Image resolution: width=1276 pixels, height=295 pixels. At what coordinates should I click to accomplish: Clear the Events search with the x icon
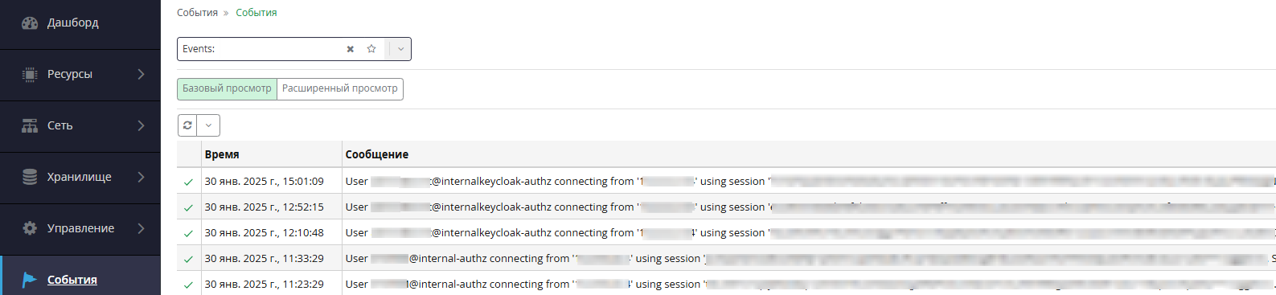coord(351,49)
